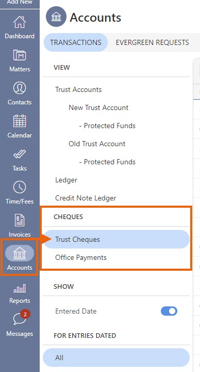This screenshot has width=200, height=372.
Task: Select Office Payments under Cheques
Action: click(x=81, y=258)
